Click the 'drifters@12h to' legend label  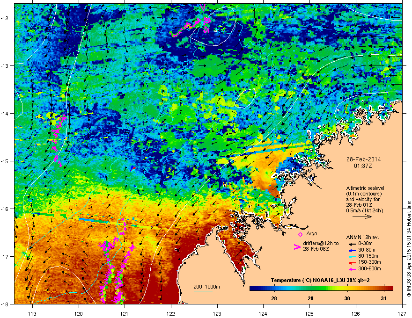point(321,244)
